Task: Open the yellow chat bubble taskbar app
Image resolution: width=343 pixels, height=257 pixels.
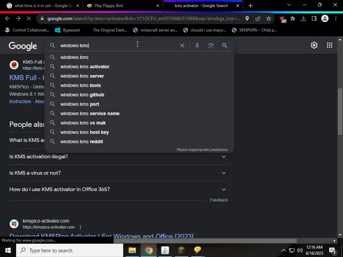Action: 198,250
